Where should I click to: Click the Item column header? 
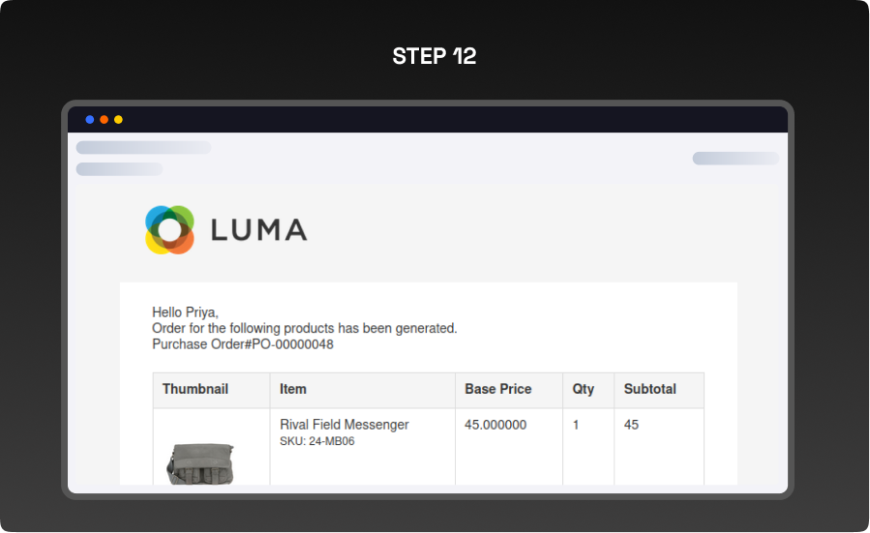(293, 389)
